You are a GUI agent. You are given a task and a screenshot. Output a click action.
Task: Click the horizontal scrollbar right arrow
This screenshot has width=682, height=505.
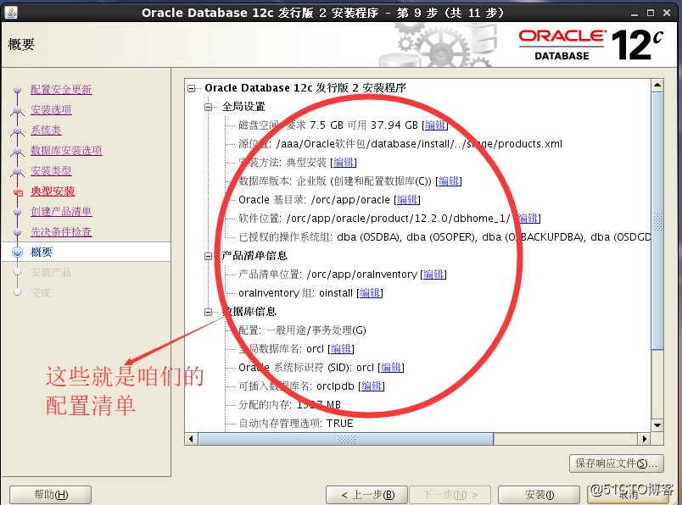pos(644,439)
